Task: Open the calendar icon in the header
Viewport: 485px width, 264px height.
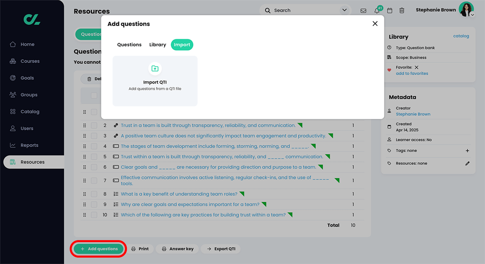Action: tap(389, 10)
